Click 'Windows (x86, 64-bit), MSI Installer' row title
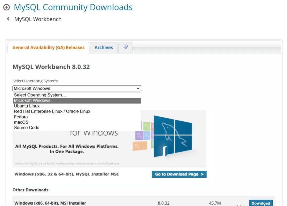The height and width of the screenshot is (206, 287). point(50,203)
